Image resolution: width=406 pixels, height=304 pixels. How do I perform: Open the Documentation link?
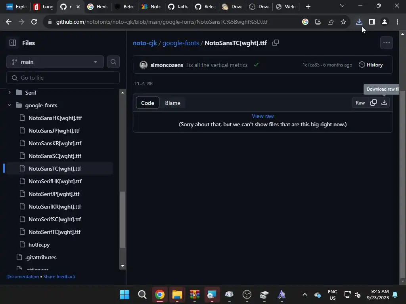[23, 277]
